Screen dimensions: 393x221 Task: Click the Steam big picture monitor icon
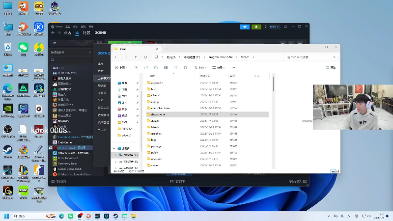point(285,27)
